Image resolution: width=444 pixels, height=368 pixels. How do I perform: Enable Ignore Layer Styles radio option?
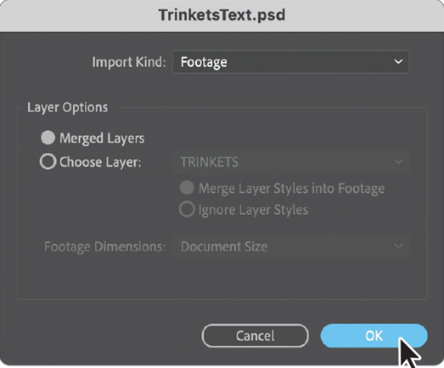click(187, 210)
